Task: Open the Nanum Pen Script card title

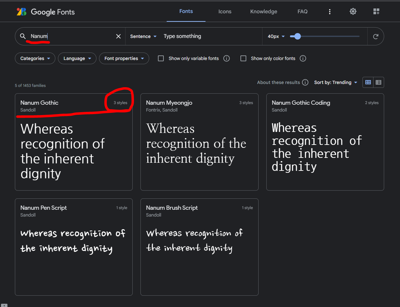Action: 44,208
